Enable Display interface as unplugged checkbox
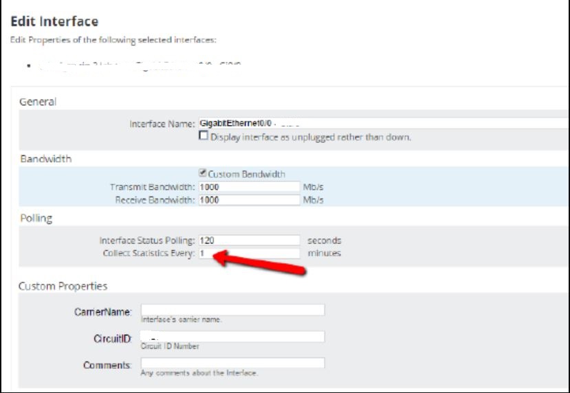The width and height of the screenshot is (570, 393). click(x=204, y=136)
